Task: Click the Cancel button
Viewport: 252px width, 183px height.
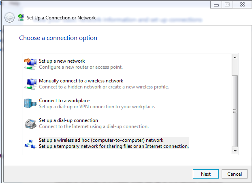Action: [x=235, y=174]
